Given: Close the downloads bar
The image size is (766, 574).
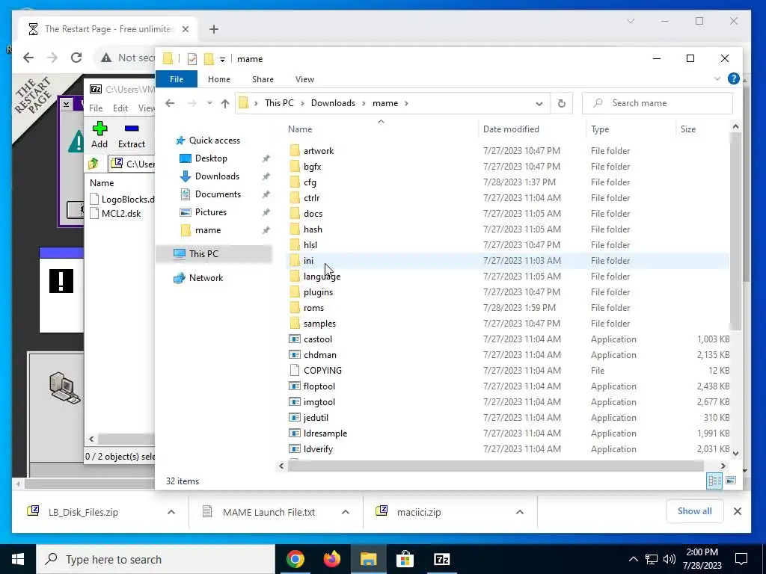Looking at the screenshot, I should (737, 511).
